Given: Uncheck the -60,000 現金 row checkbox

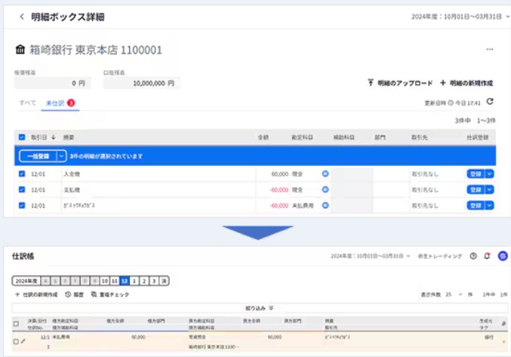Looking at the screenshot, I should pos(22,189).
